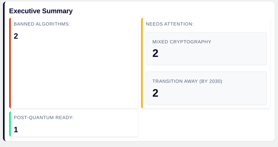This screenshot has height=147, width=278.
Task: Click the orange accent bar on Needs Attention
Action: [142, 63]
